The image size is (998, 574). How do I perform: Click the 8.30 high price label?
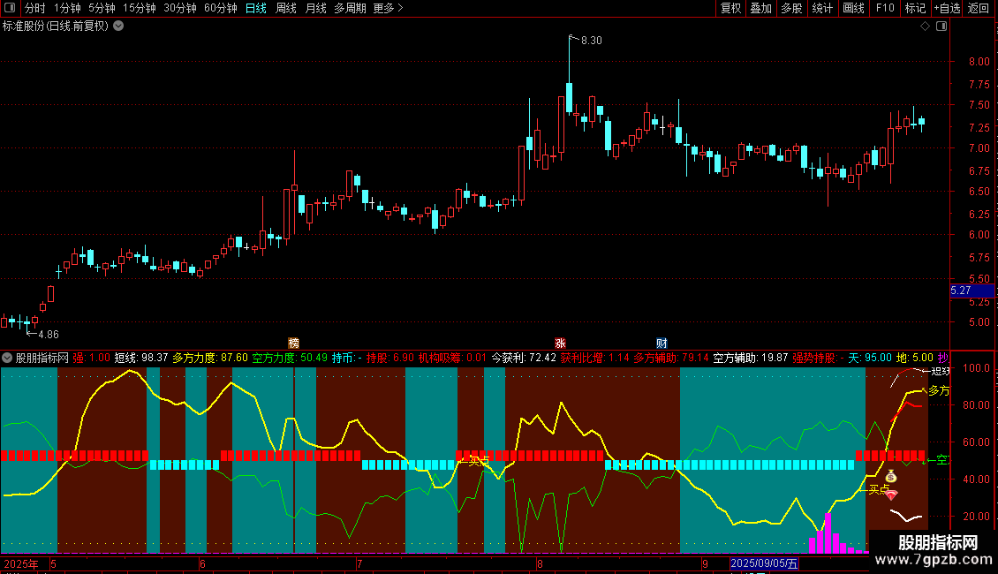point(591,40)
